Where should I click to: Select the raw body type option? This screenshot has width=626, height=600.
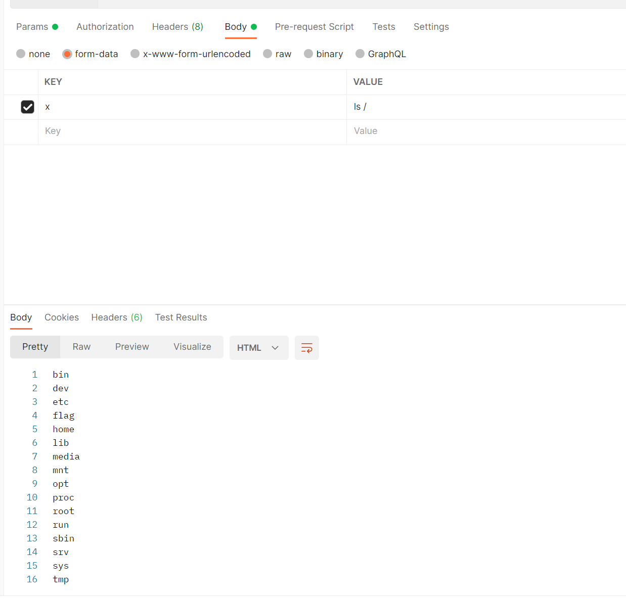tap(277, 54)
